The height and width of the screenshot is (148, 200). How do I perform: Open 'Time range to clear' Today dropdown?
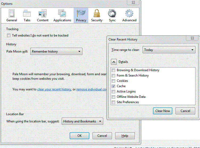pos(169,50)
